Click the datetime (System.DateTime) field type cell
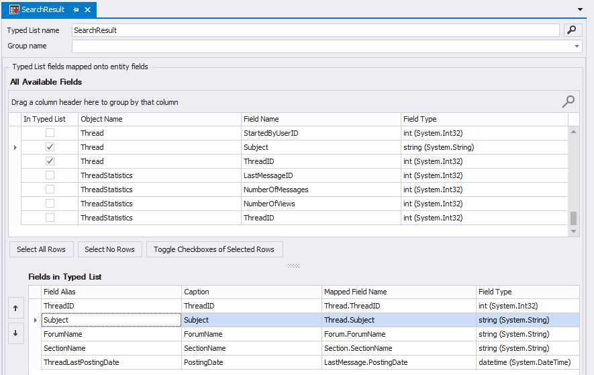Image resolution: width=594 pixels, height=375 pixels. [x=528, y=362]
